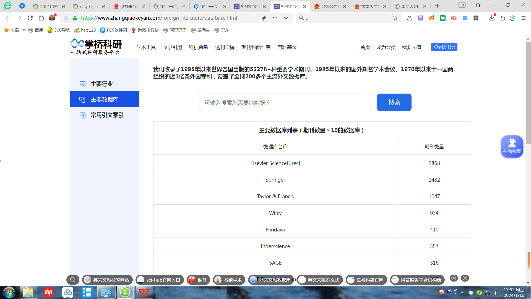The image size is (531, 299).
Task: Expand the address bar dropdown chevron
Action: pyautogui.click(x=286, y=18)
